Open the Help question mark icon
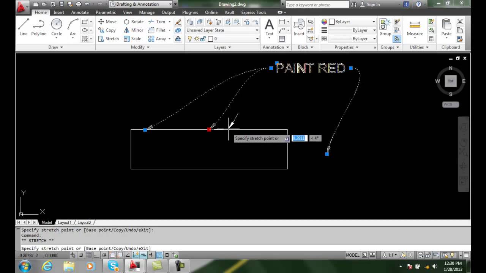This screenshot has height=273, width=486. click(418, 5)
